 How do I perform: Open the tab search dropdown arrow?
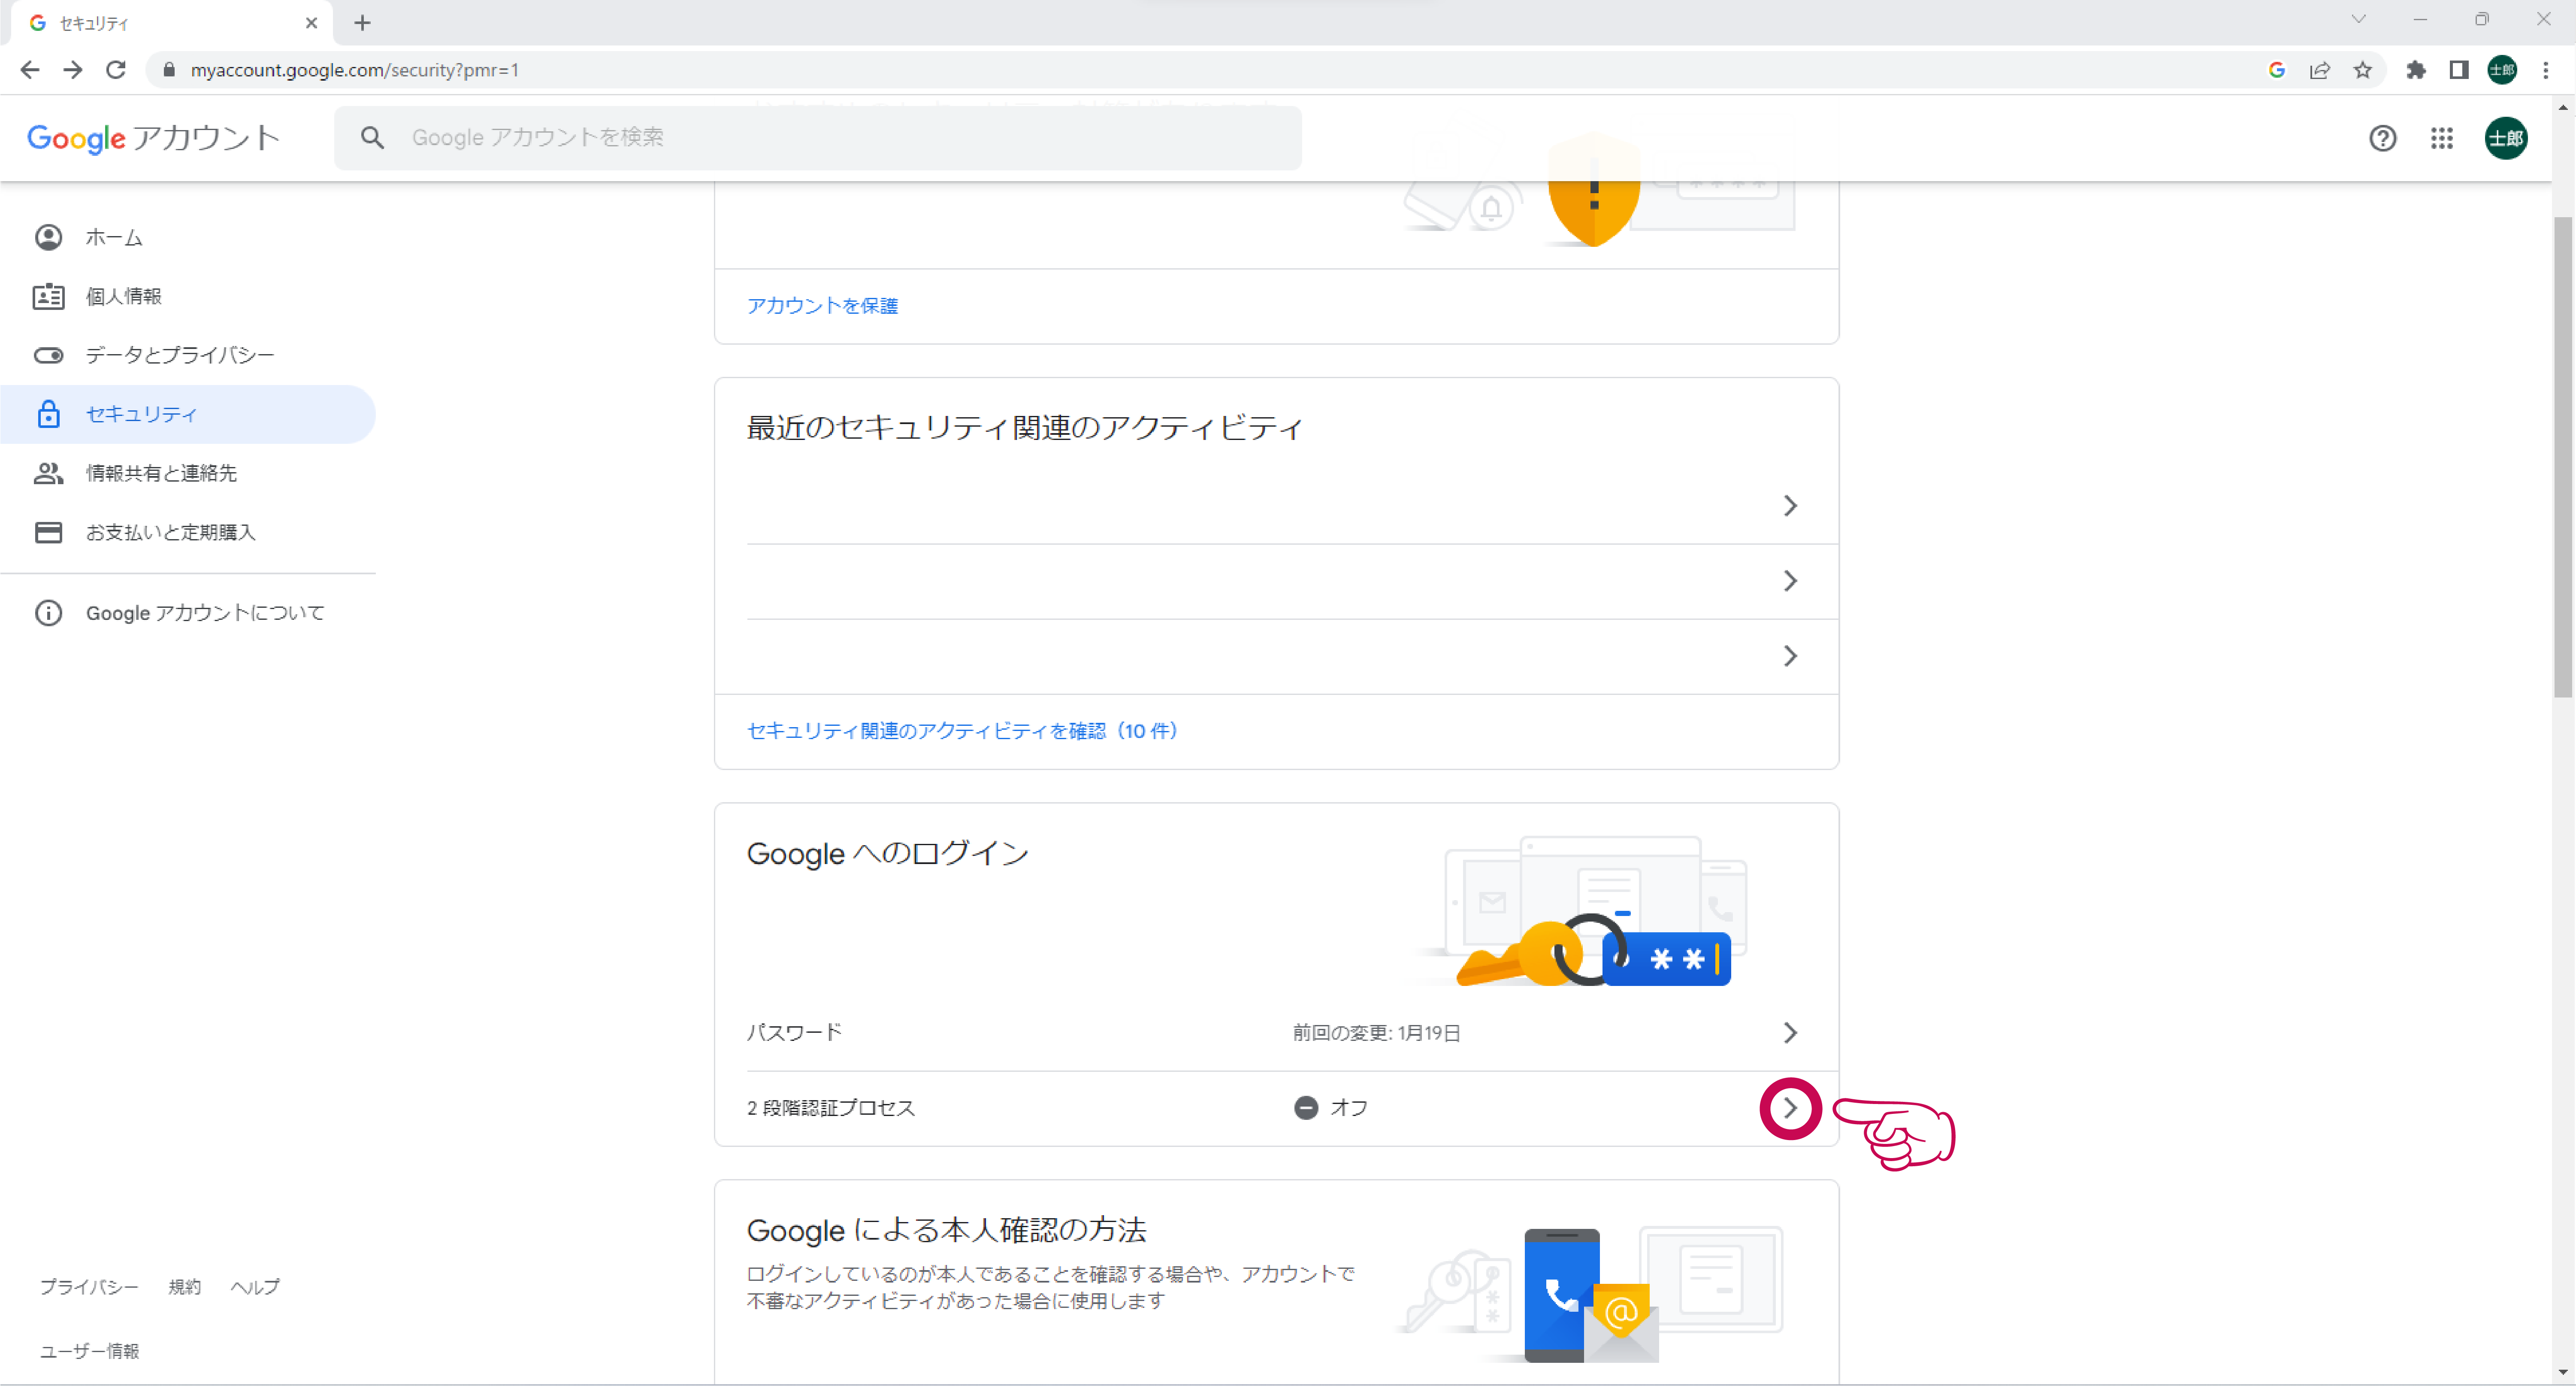click(x=2359, y=19)
